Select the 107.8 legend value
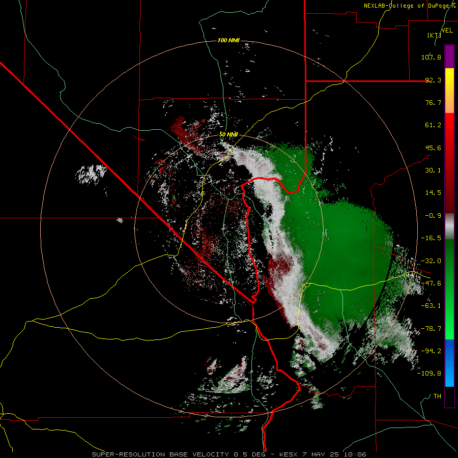Screen dimensions: 458x458 click(431, 57)
